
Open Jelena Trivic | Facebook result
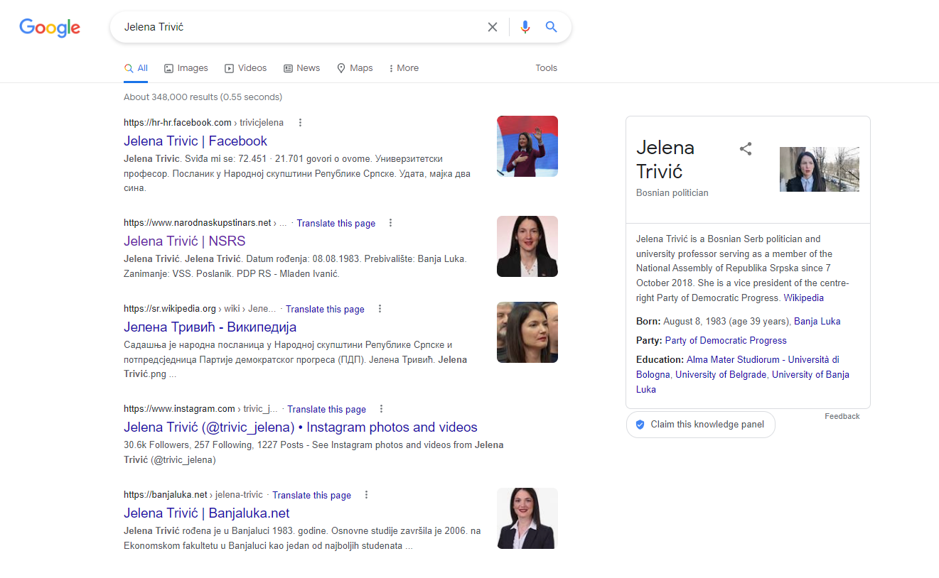tap(195, 141)
